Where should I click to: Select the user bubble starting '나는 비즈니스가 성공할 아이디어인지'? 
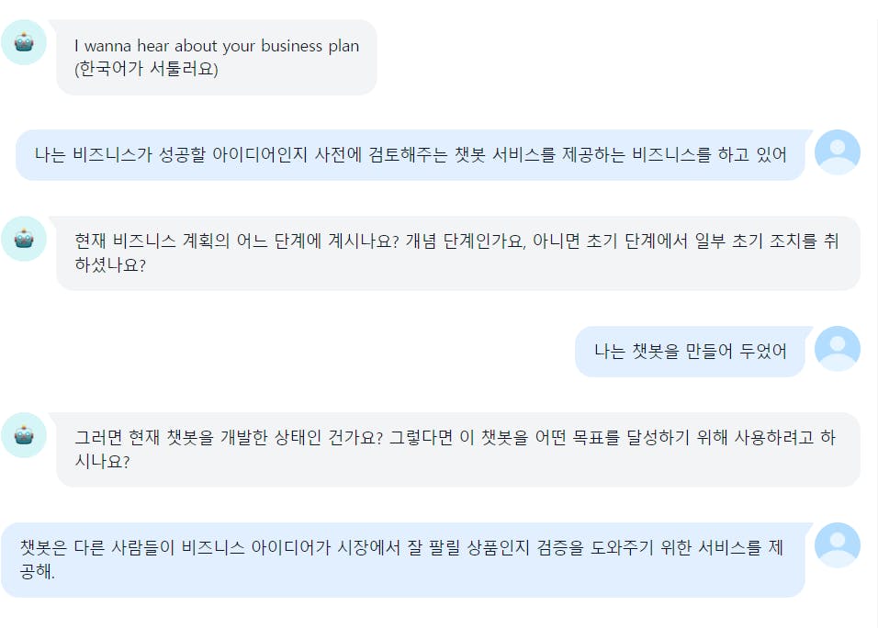411,154
